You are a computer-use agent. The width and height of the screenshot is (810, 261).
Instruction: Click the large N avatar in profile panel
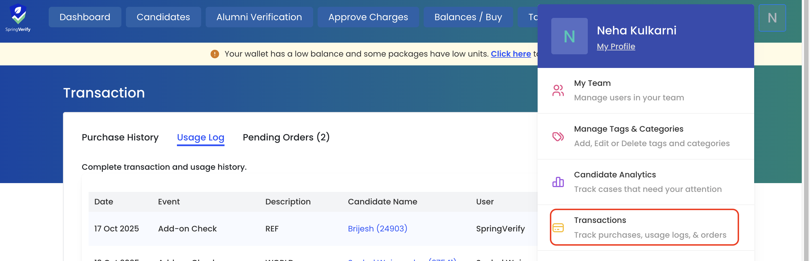pos(569,36)
